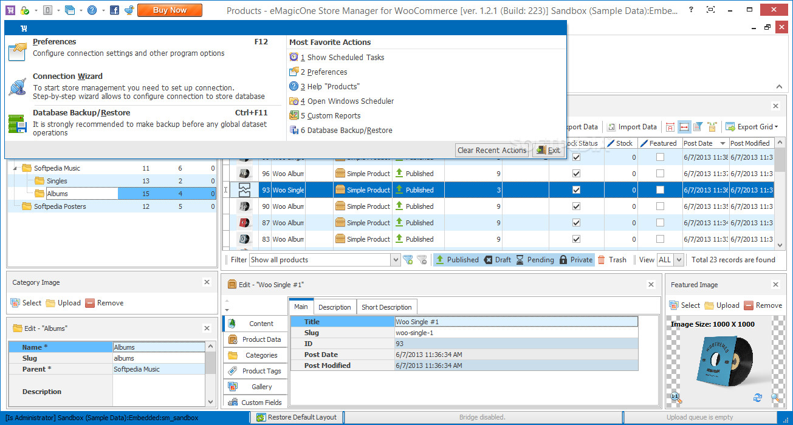This screenshot has height=425, width=793.
Task: Collapse the Softpedia Music category tree node
Action: click(x=15, y=168)
